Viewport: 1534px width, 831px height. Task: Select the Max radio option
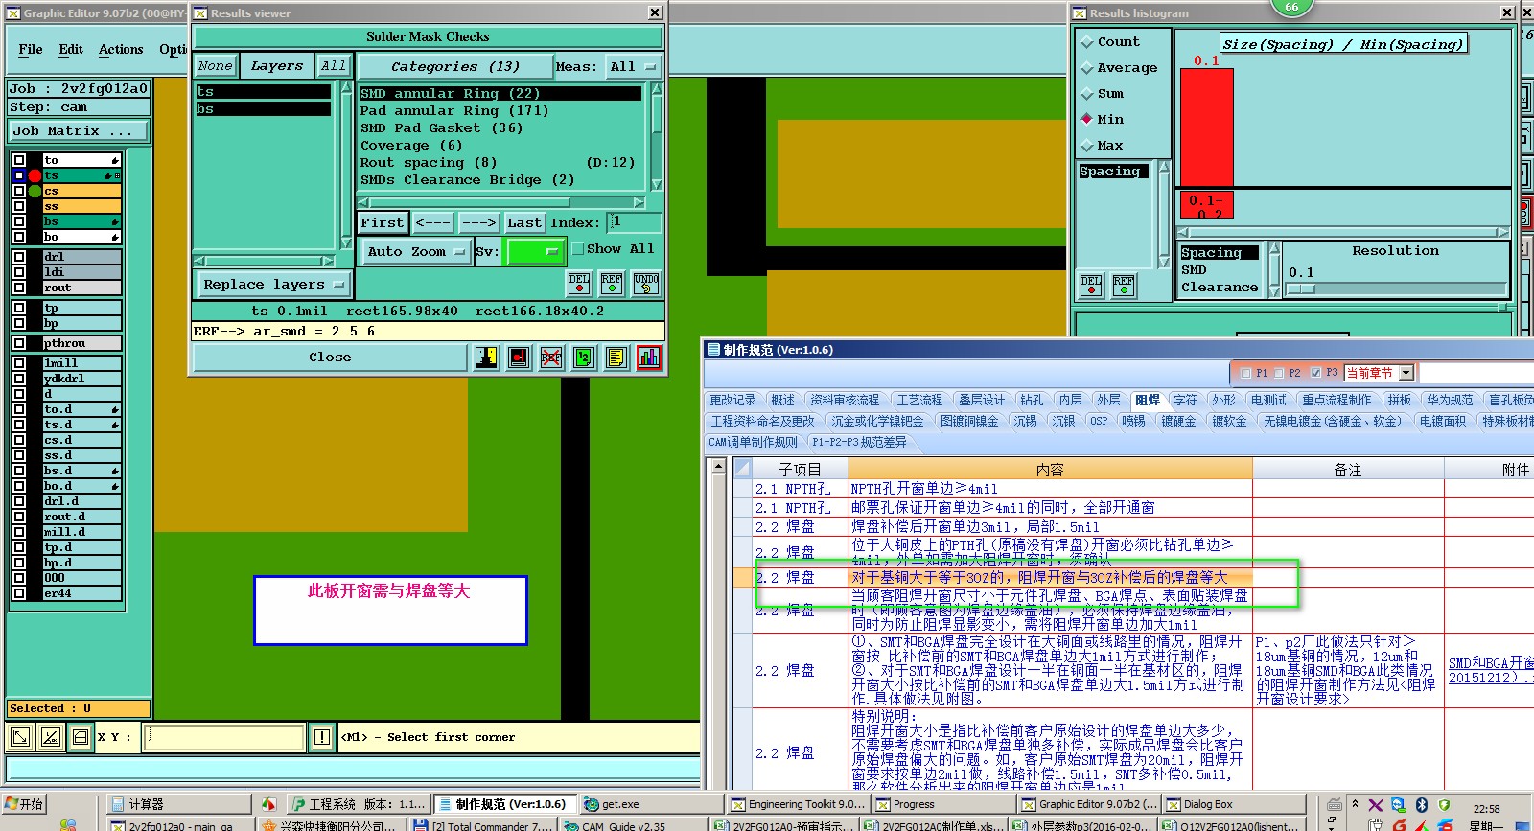coord(1087,146)
